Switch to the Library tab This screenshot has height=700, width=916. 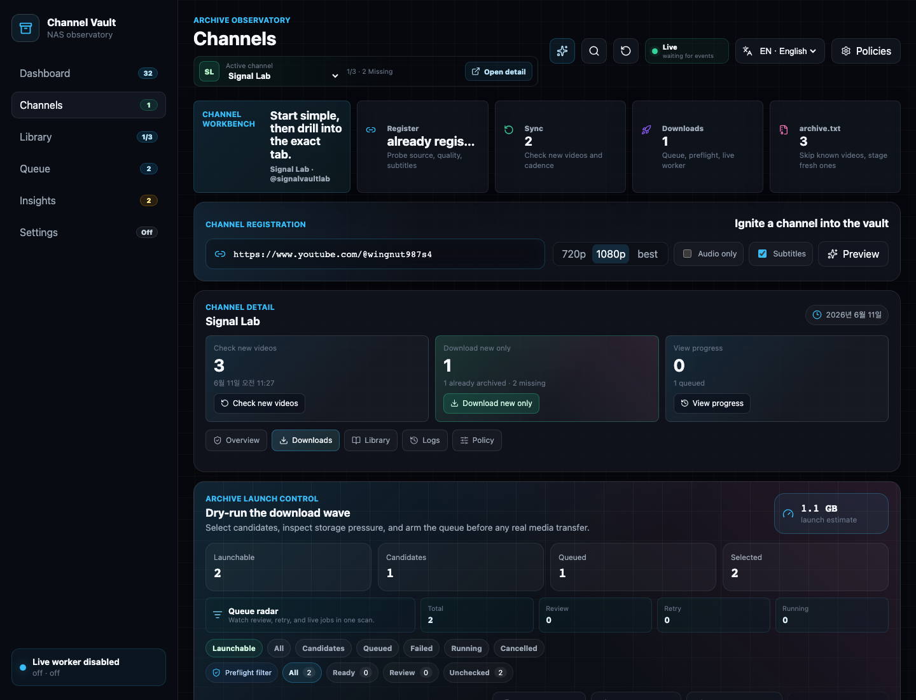(371, 440)
